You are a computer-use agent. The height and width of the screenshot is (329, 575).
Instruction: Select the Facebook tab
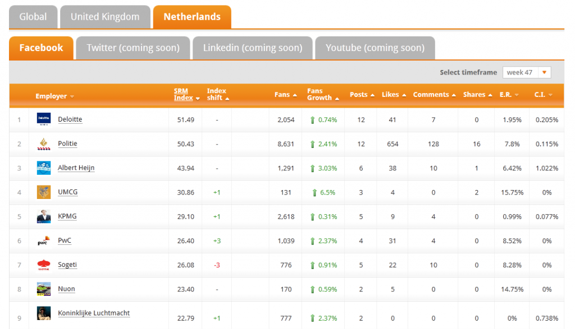pyautogui.click(x=41, y=48)
